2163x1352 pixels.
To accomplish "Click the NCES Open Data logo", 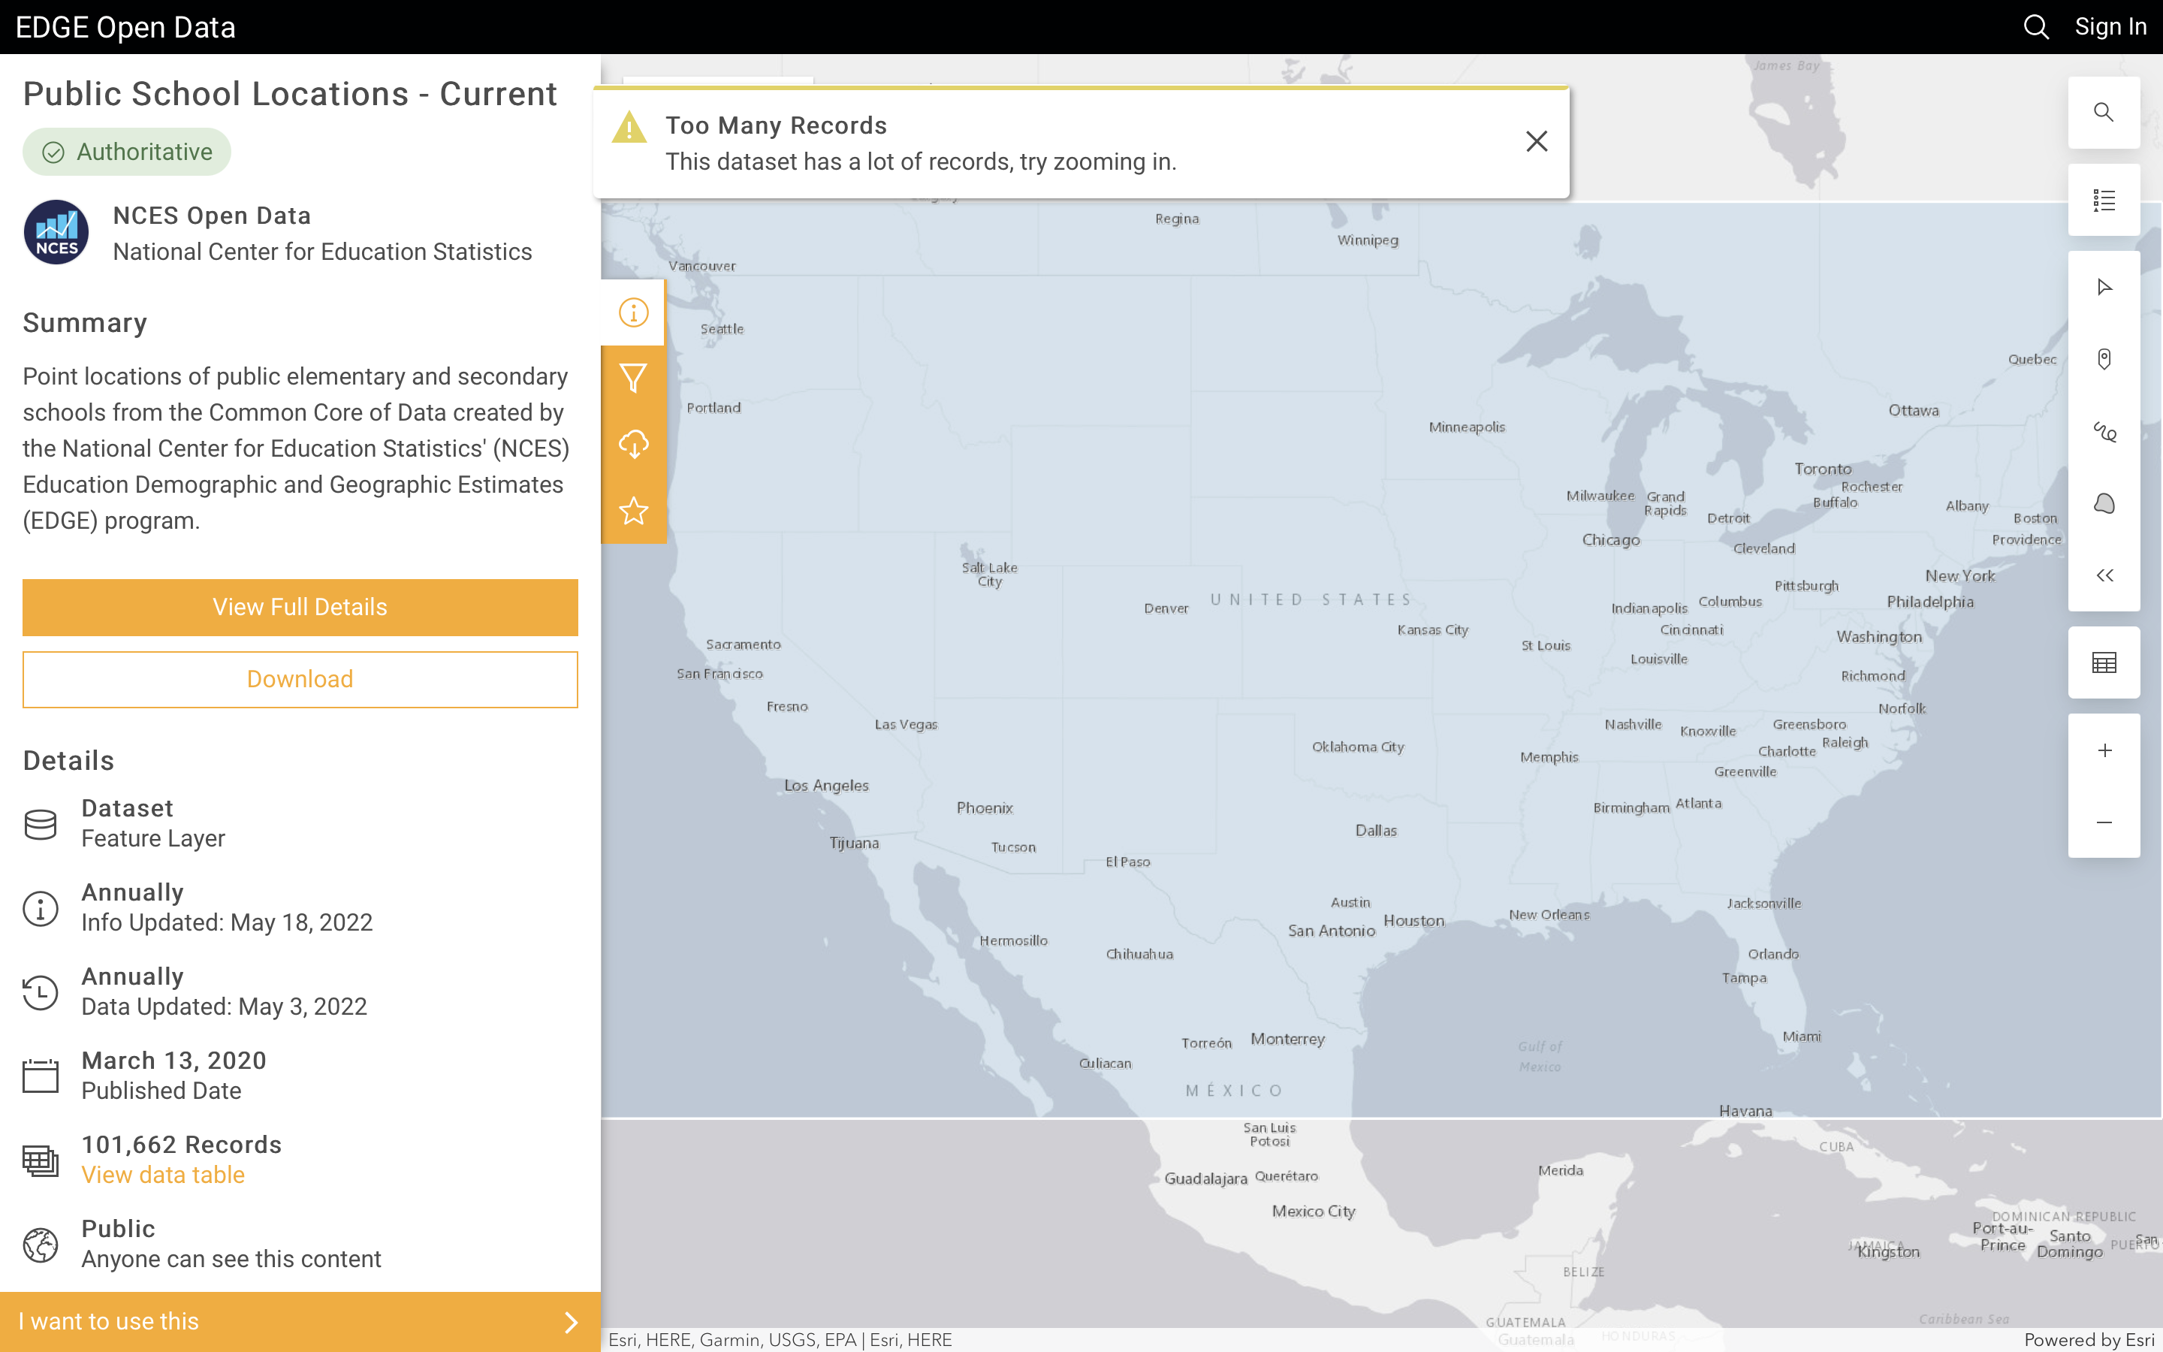I will coord(56,233).
